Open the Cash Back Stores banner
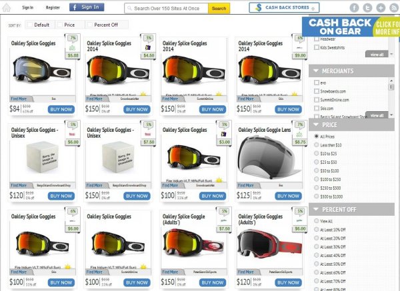The height and width of the screenshot is (291, 400). [x=284, y=8]
